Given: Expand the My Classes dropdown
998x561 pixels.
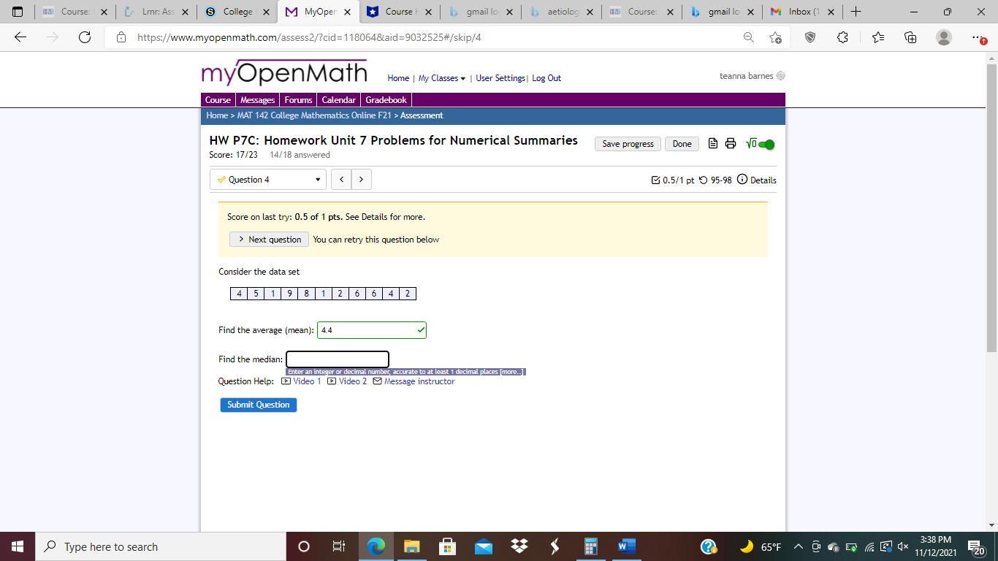Looking at the screenshot, I should (x=442, y=78).
